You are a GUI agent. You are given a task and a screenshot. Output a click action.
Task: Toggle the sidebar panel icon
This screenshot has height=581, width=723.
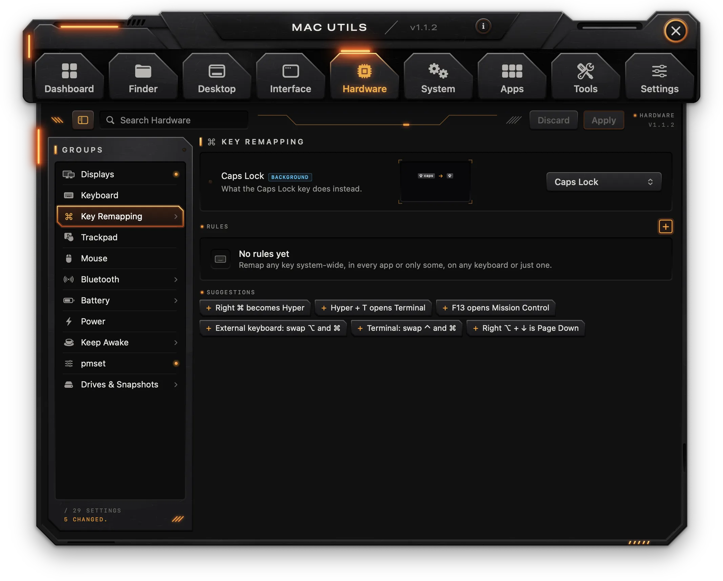coord(83,120)
